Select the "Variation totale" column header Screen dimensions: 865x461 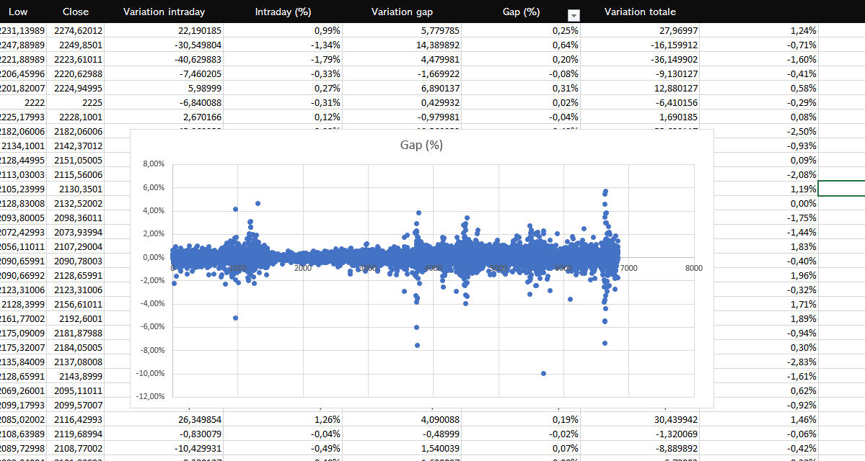(x=640, y=12)
